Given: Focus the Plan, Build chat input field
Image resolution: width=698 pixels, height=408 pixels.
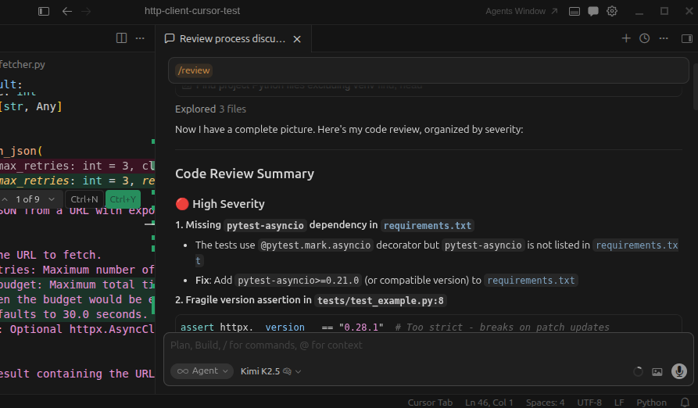Looking at the screenshot, I should tap(428, 345).
